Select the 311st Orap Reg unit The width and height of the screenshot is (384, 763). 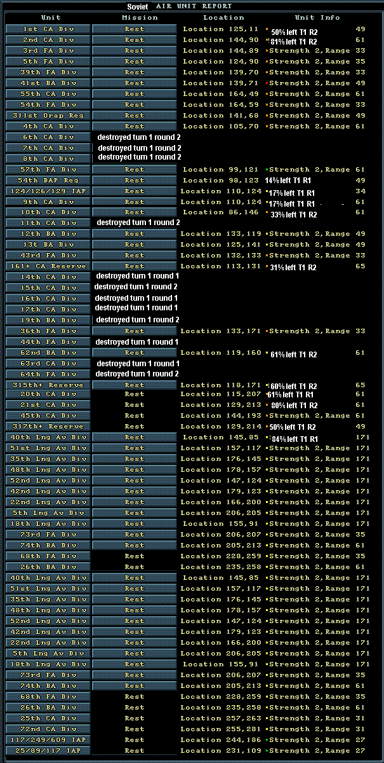coord(48,116)
